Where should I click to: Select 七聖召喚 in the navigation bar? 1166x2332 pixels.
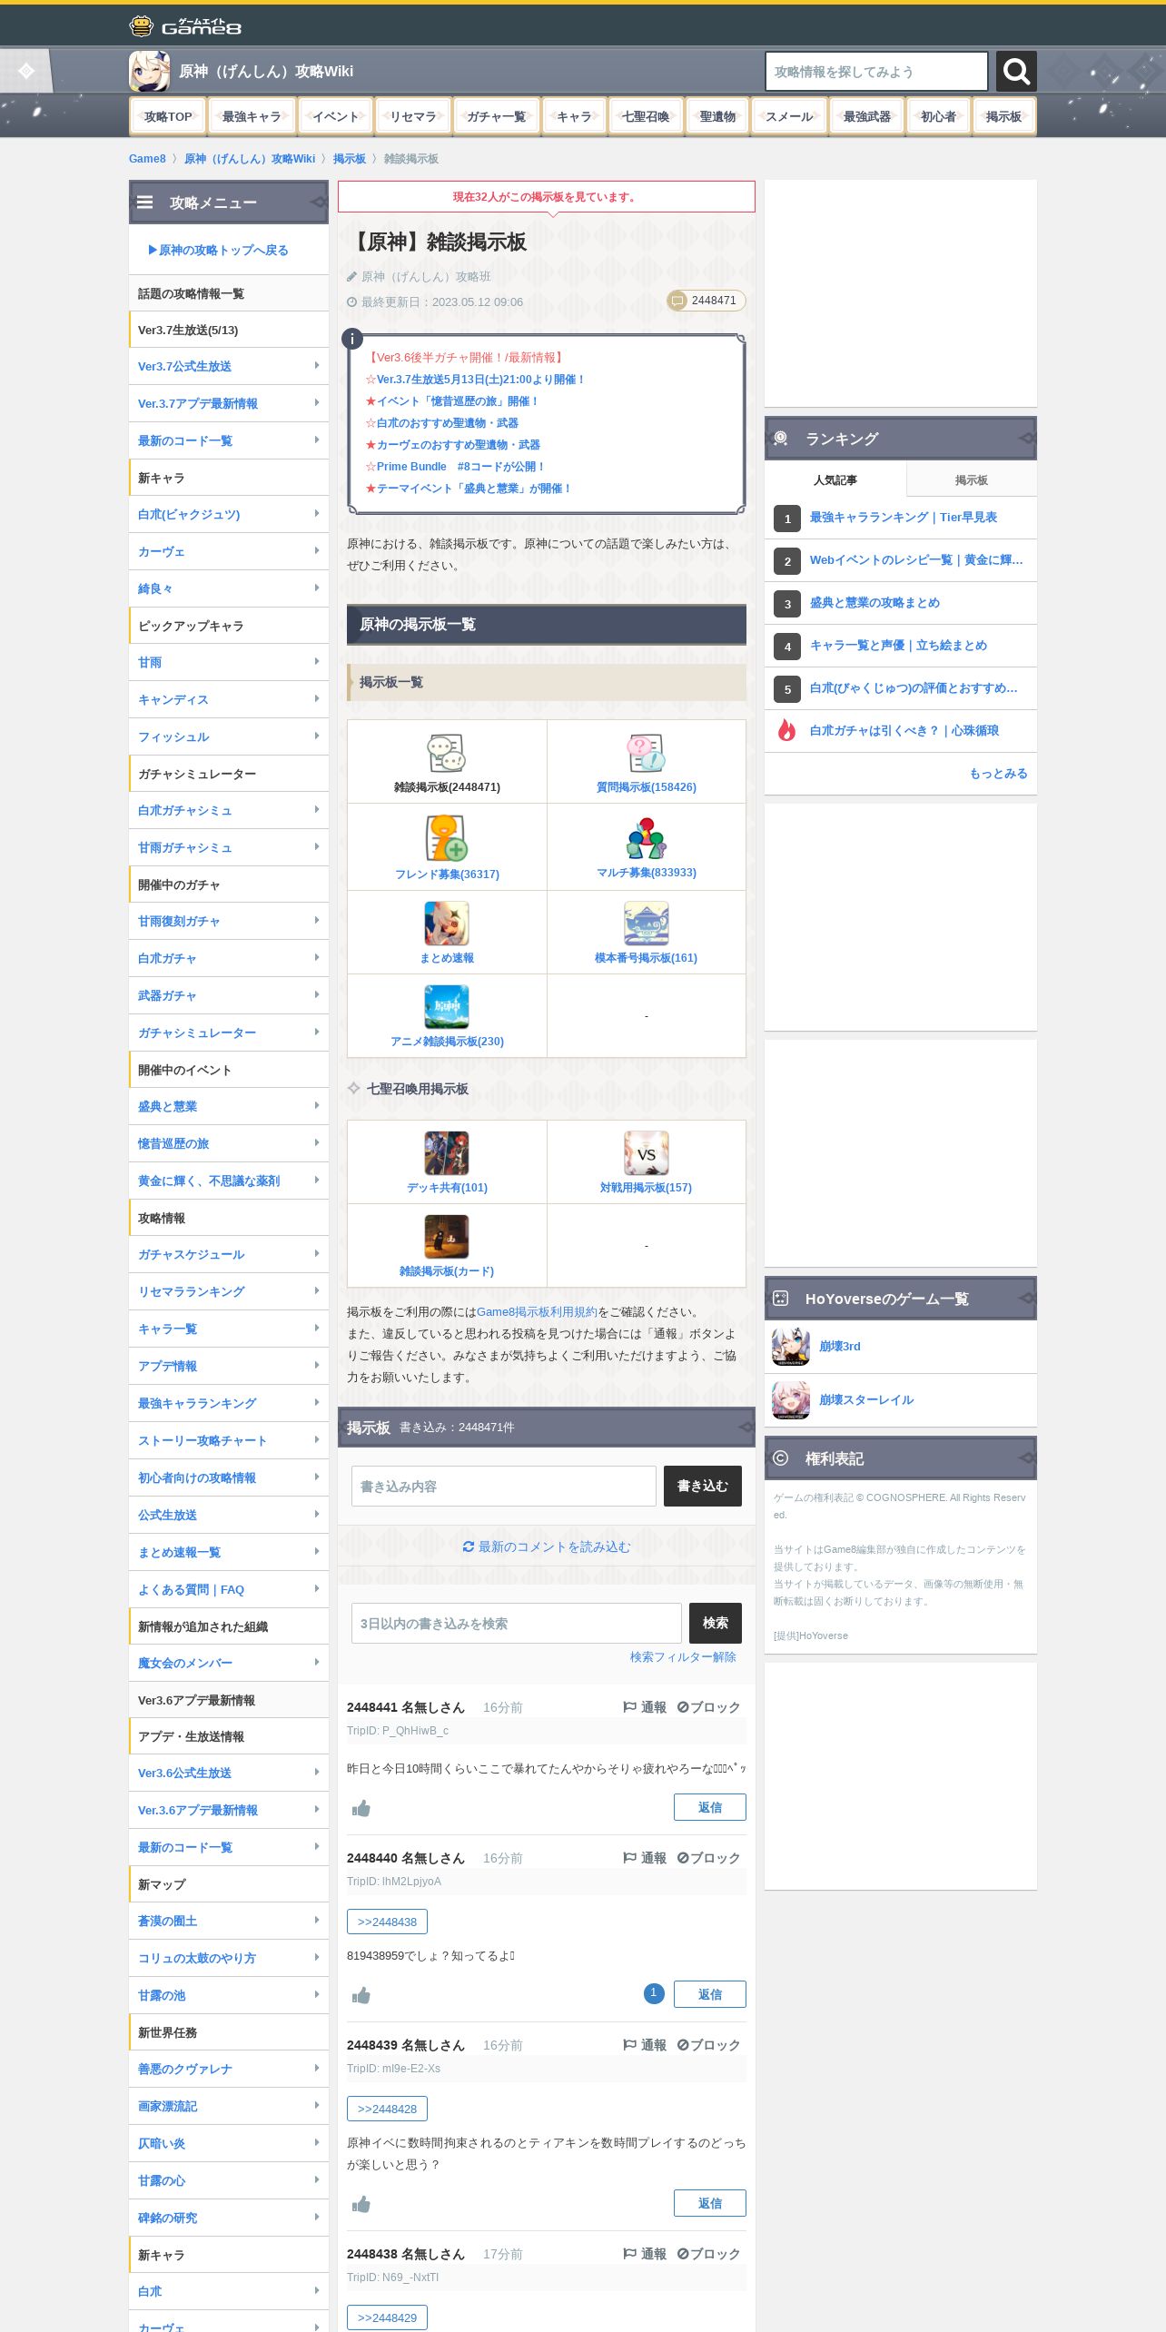[646, 116]
